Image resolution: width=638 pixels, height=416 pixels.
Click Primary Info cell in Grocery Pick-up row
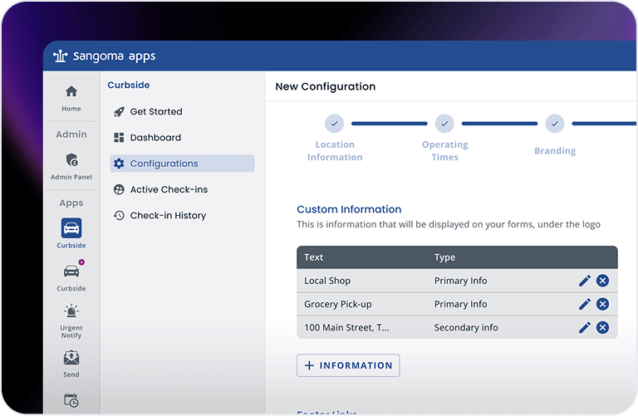(460, 304)
